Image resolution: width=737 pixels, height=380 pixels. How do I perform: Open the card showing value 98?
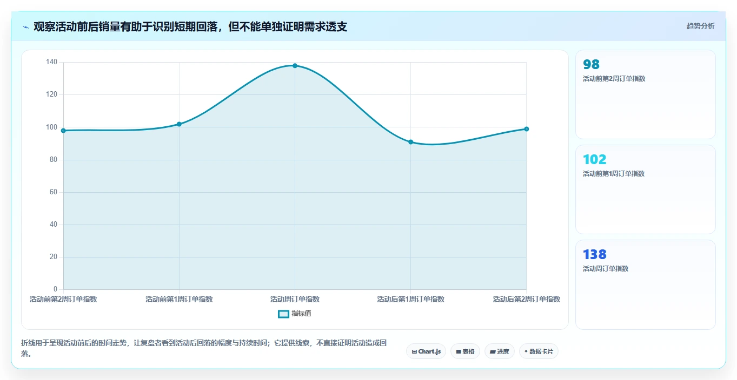[646, 94]
